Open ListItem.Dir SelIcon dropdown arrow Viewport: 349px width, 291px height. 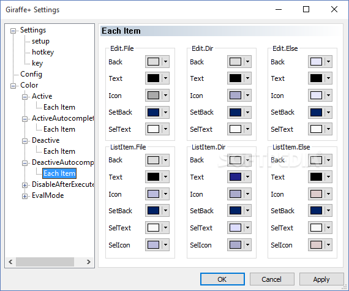[247, 244]
